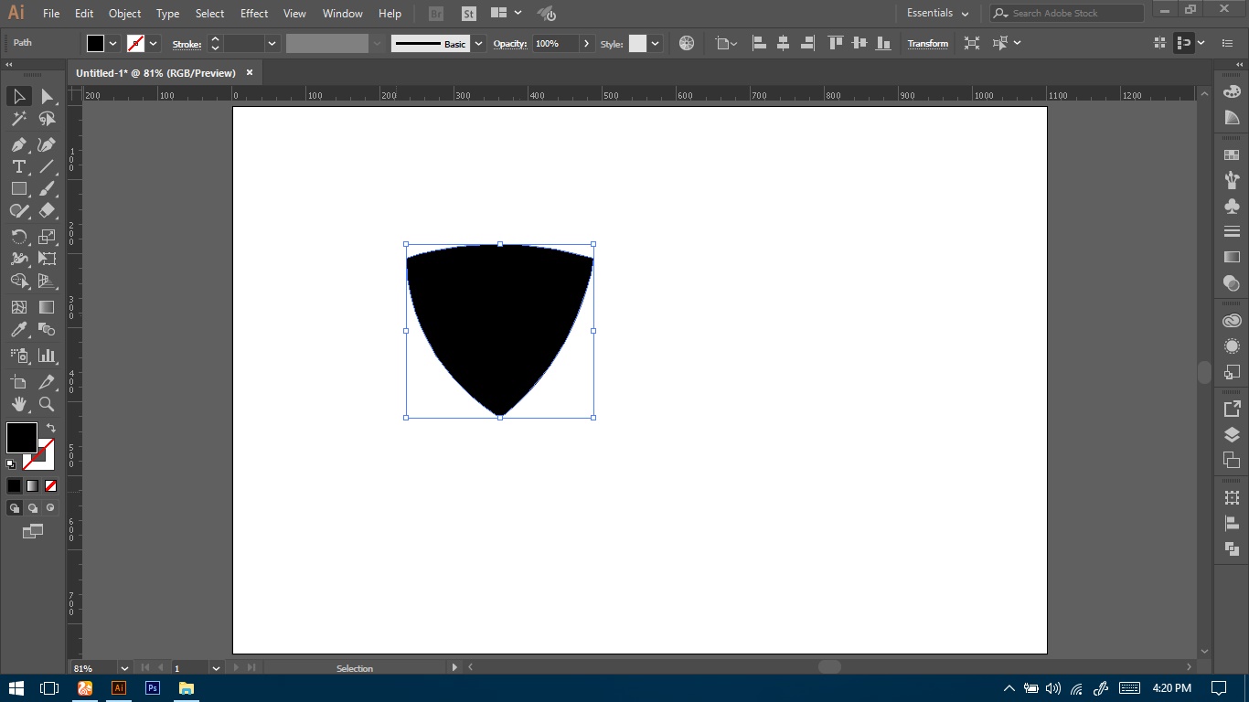1249x702 pixels.
Task: Click Recolor Artwork wheel icon
Action: point(687,43)
